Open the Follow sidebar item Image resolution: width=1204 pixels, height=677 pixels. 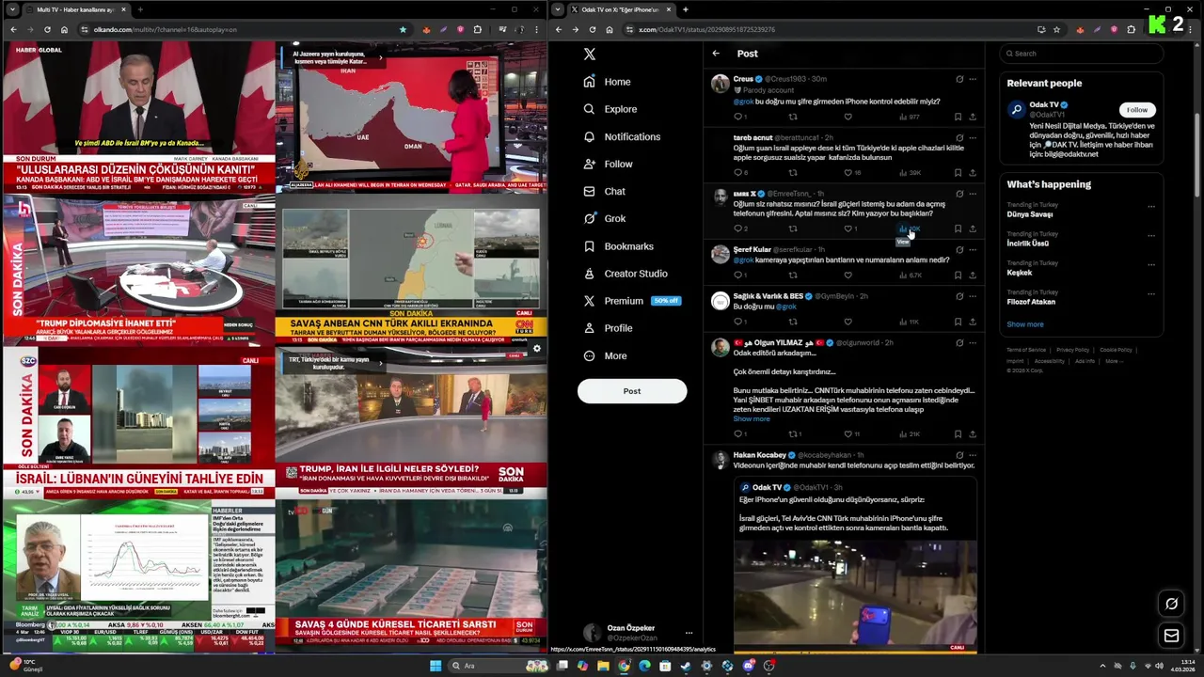[x=608, y=164]
